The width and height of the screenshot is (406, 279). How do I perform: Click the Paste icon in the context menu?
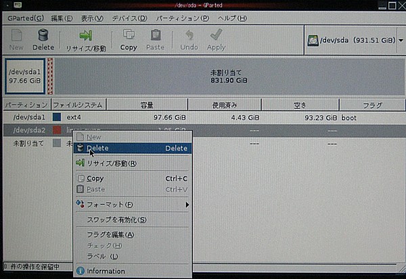[x=81, y=189]
